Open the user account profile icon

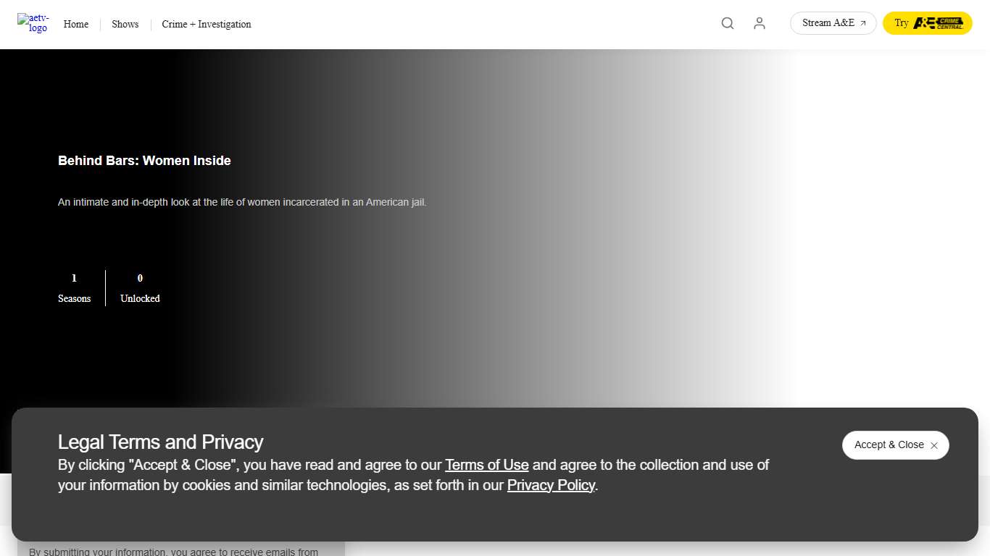[x=760, y=23]
